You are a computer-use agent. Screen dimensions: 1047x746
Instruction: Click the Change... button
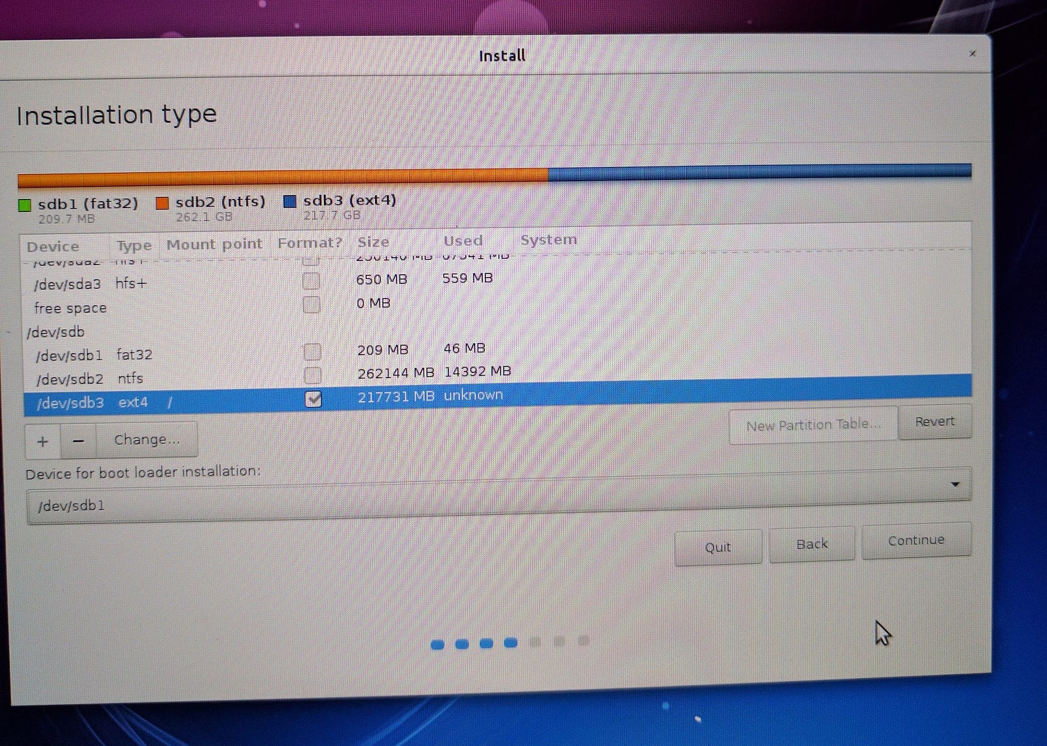coord(147,440)
